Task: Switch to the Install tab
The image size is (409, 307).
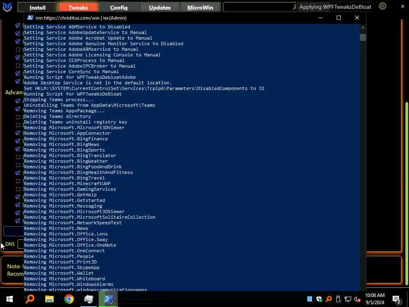Action: [x=37, y=7]
